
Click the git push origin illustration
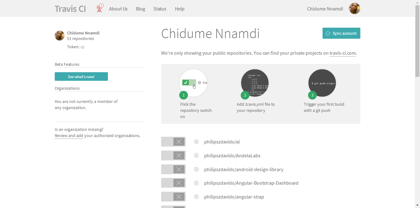coord(322,83)
